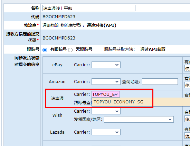Choose the TOPYOU_ECONOMY_SG option
Screen dimensions: 190x146
click(118, 102)
